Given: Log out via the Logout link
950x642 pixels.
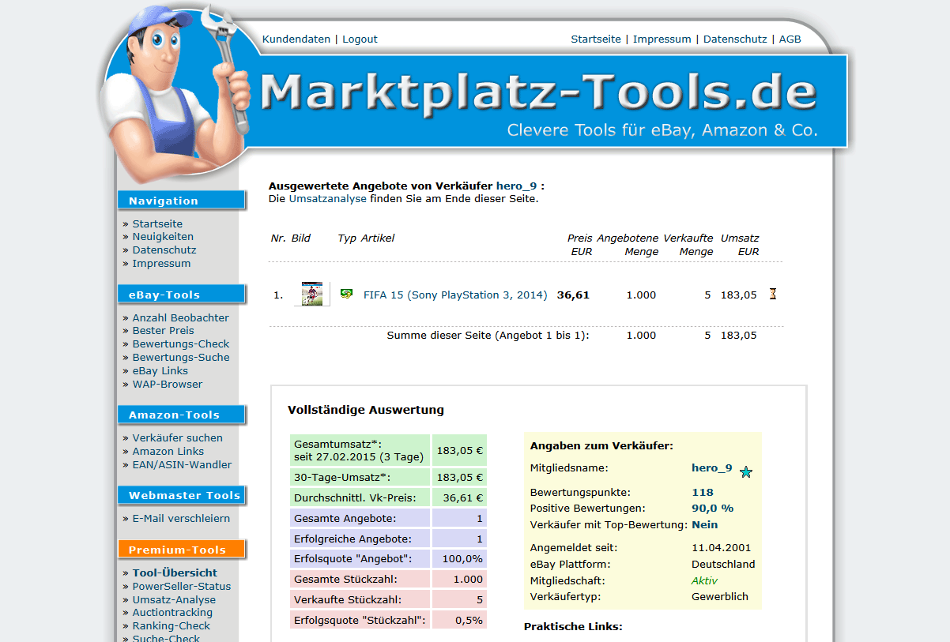Looking at the screenshot, I should [360, 39].
